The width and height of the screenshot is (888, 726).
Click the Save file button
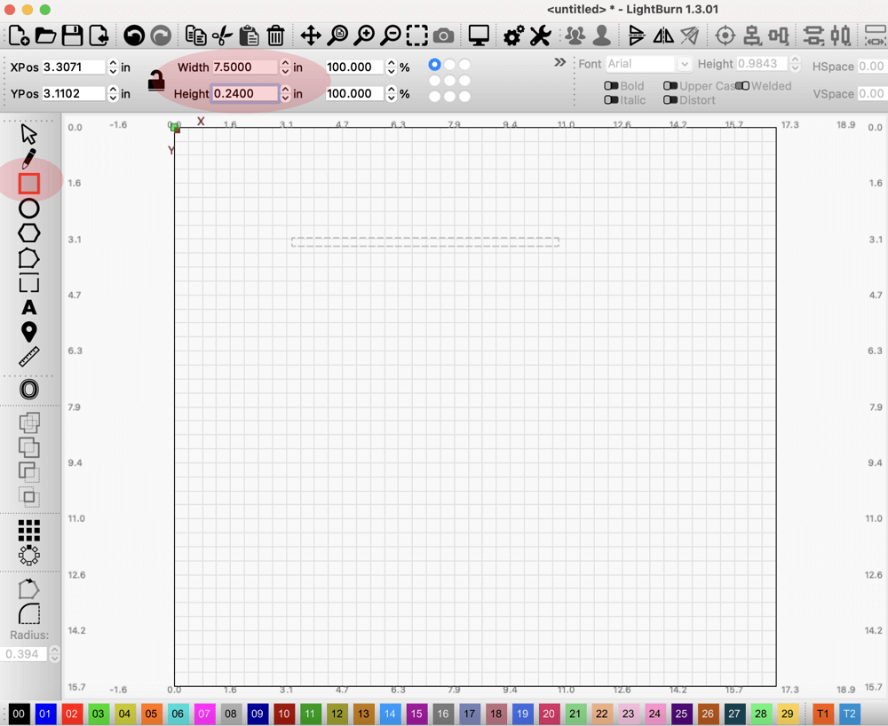[x=72, y=36]
